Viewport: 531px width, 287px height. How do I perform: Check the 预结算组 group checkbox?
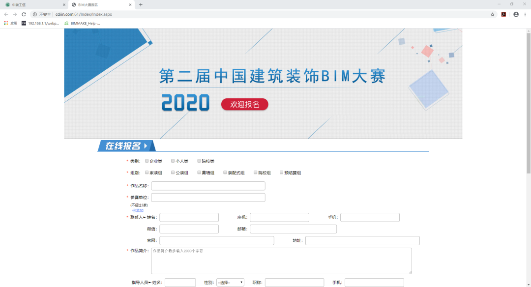coord(281,172)
